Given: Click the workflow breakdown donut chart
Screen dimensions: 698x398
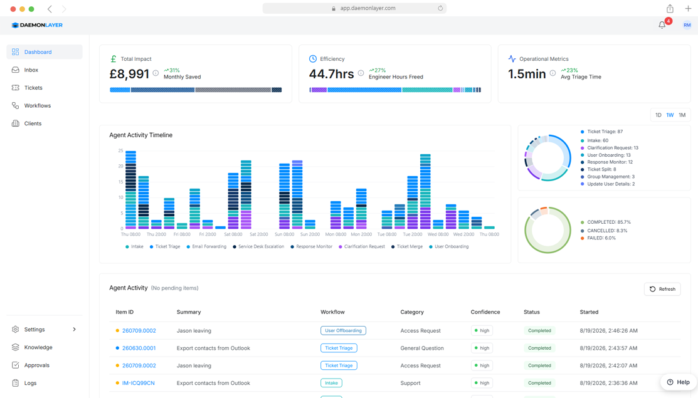Looking at the screenshot, I should click(547, 158).
